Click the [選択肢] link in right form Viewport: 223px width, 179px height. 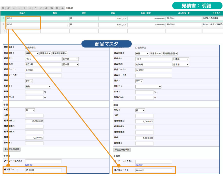[139, 165]
